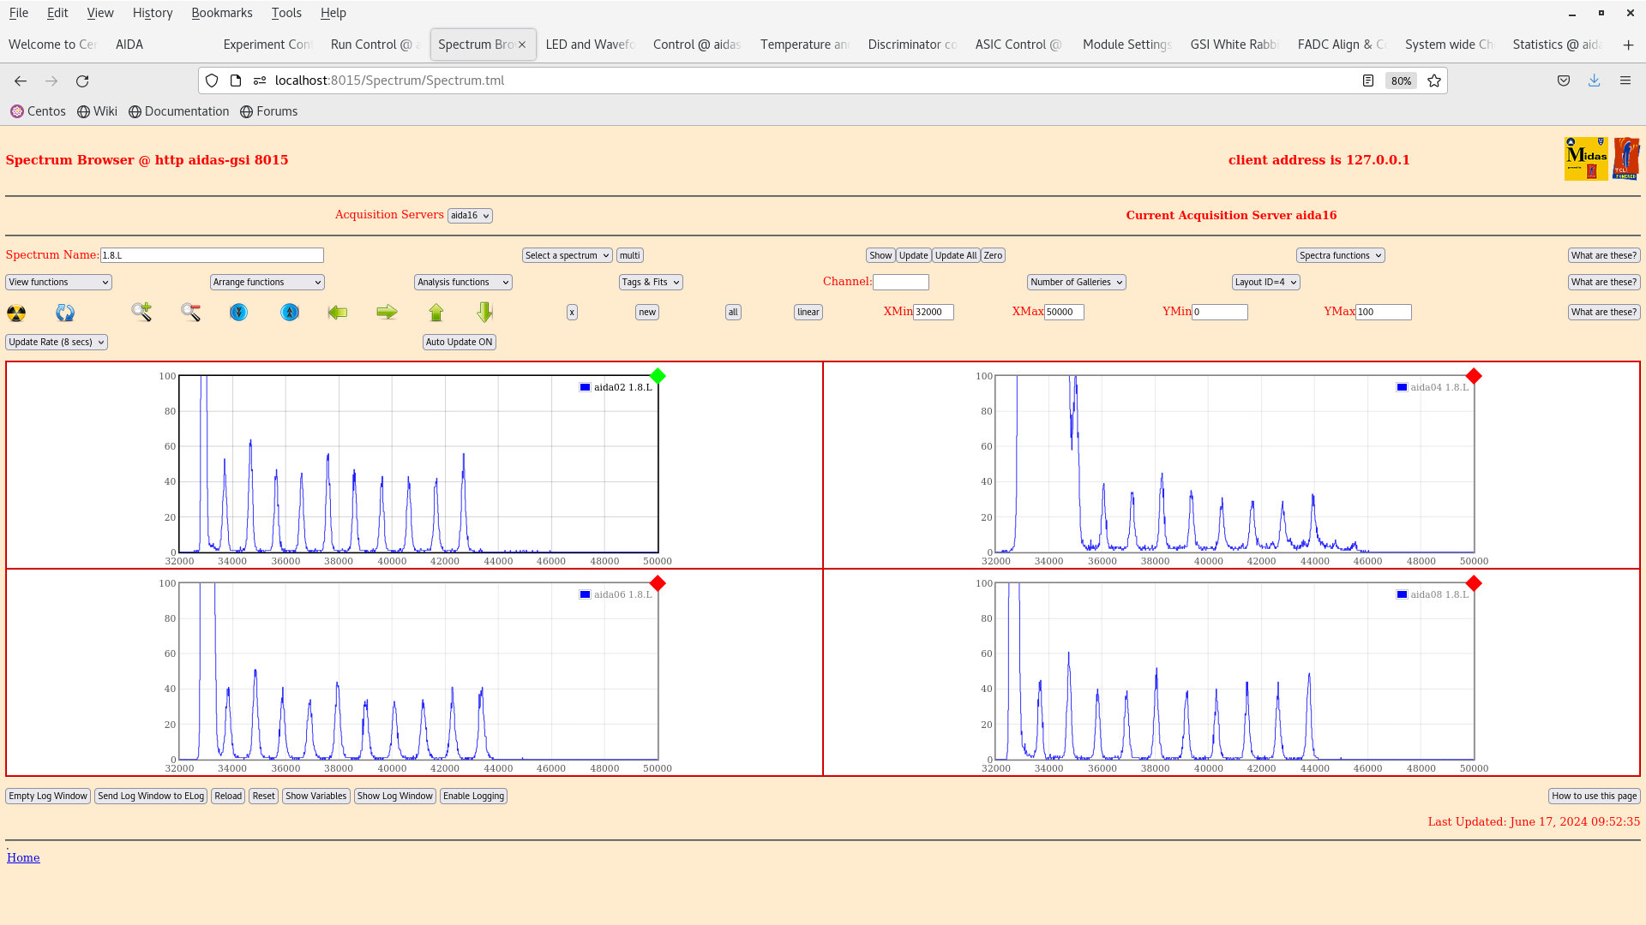This screenshot has width=1646, height=925.
Task: Switch to the Run Control tab
Action: point(370,45)
